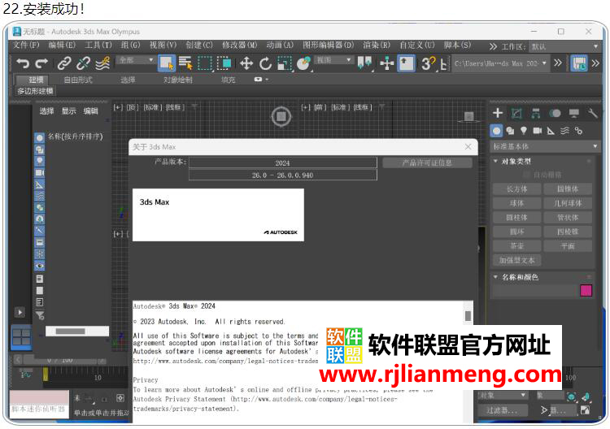Open the Modify panel tab icon
This screenshot has height=429, width=610.
(x=516, y=113)
